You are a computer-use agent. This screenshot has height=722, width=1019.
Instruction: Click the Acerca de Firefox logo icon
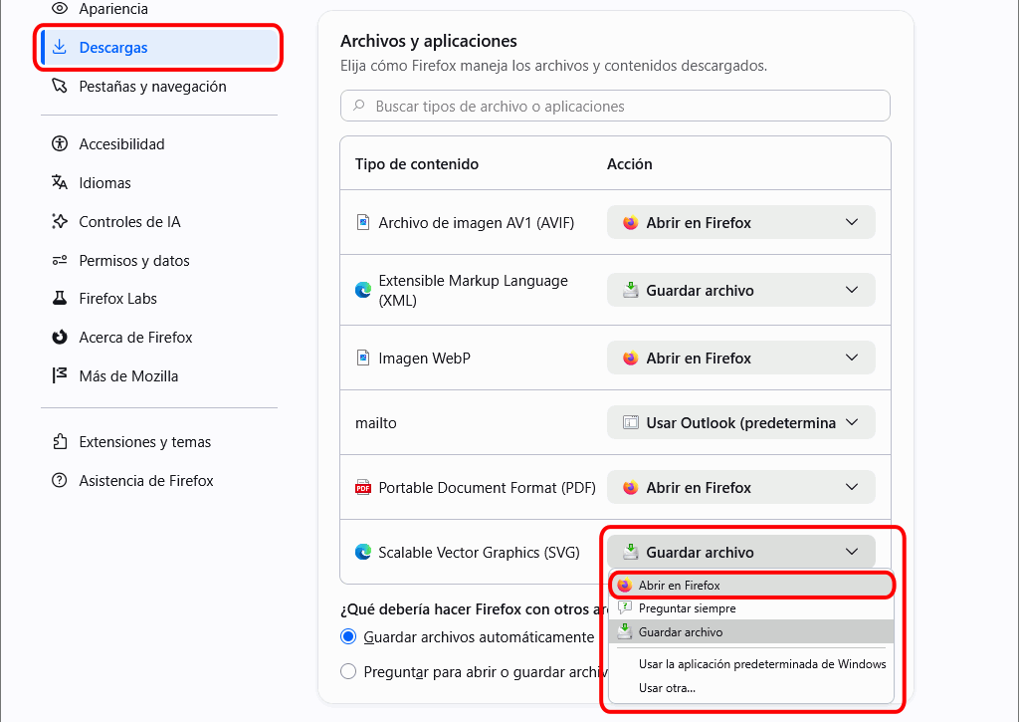point(60,337)
